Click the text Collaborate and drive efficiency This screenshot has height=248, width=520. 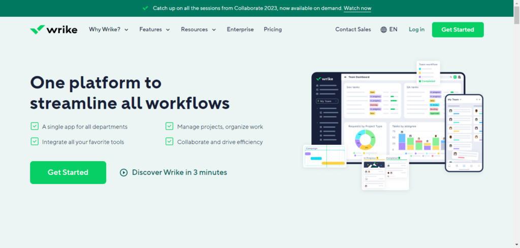[x=220, y=142]
